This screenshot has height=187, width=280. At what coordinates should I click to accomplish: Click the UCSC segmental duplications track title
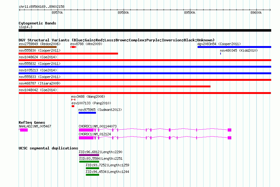[48, 148]
